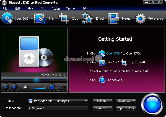Click the iPod icon in Profile box
This screenshot has height=117, width=166.
[31, 101]
